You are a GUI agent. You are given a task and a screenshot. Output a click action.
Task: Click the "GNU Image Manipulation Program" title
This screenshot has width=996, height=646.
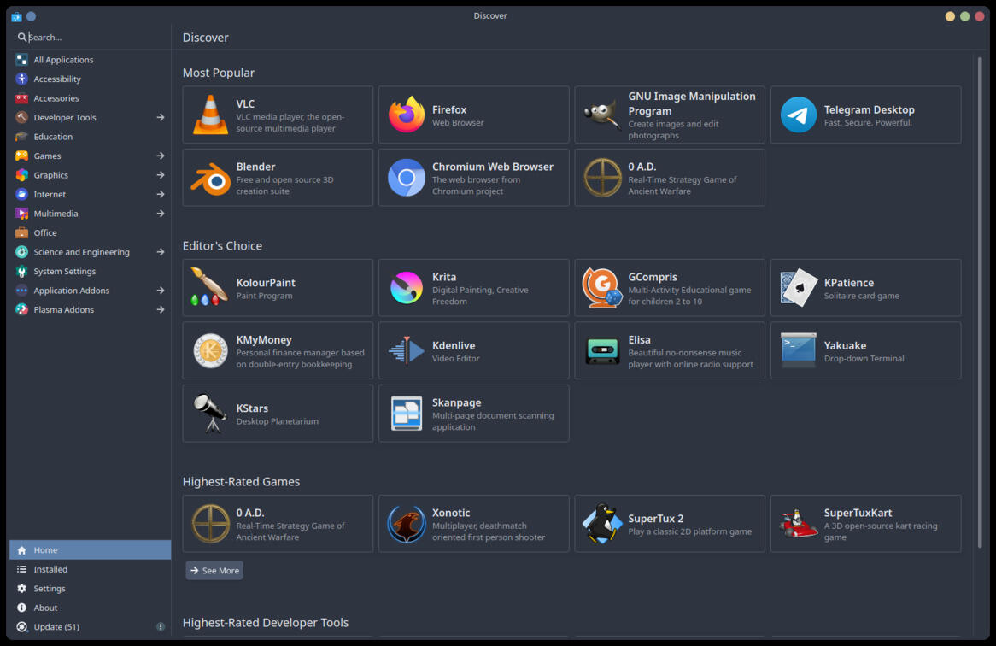[x=692, y=103]
